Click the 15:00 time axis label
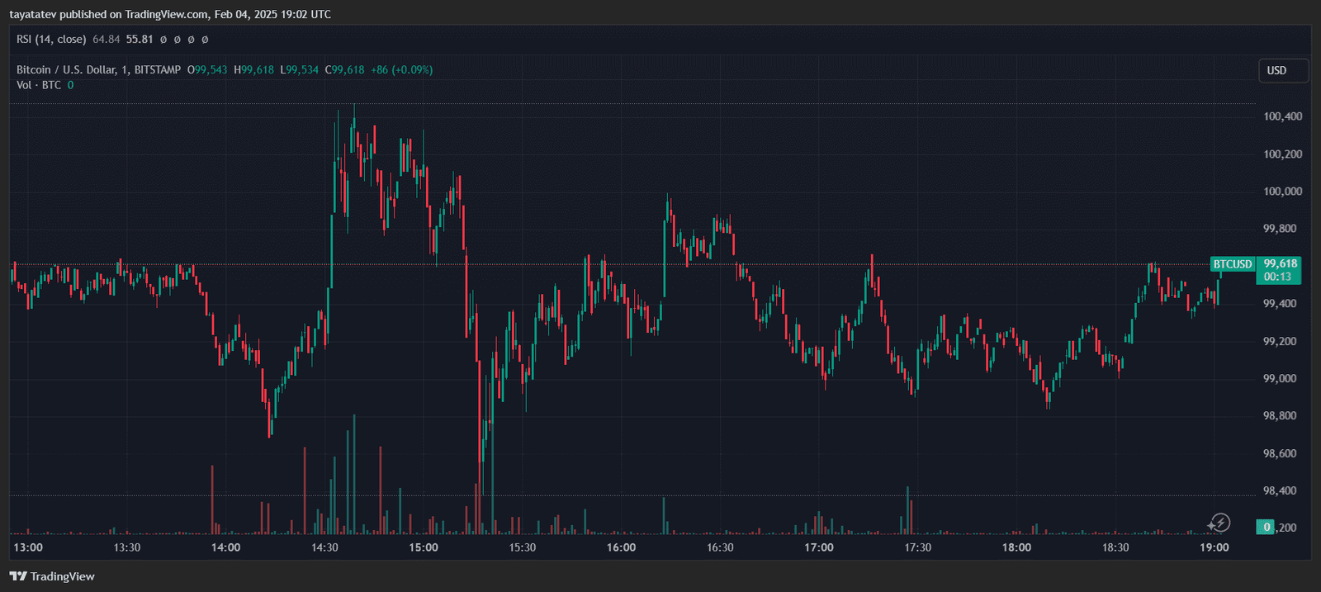This screenshot has height=592, width=1321. [x=424, y=547]
